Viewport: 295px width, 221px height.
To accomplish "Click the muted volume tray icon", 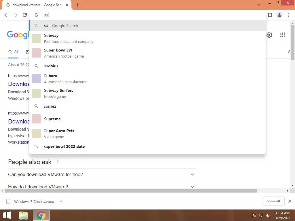I will click(268, 216).
